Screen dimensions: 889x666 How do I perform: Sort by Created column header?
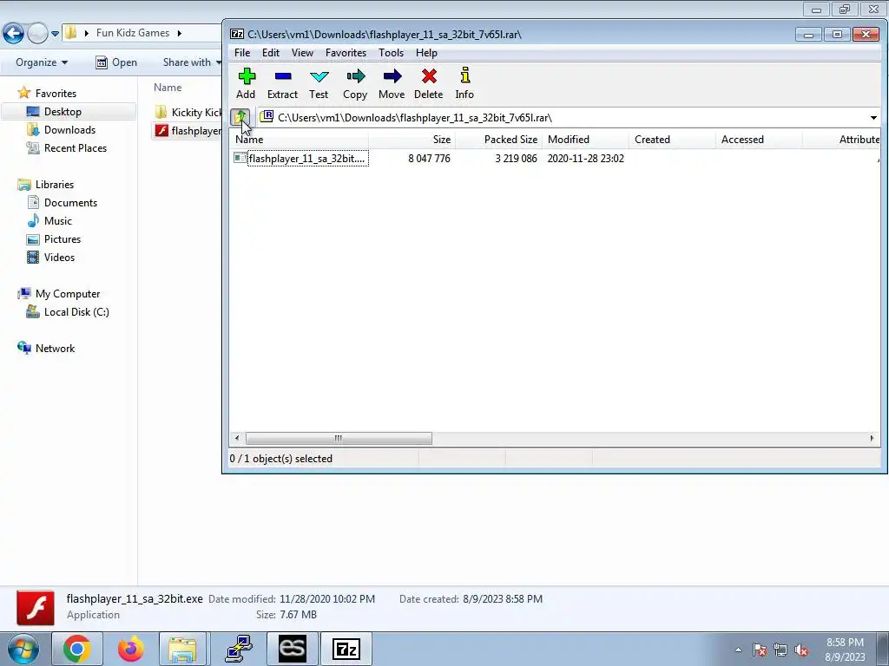[673, 140]
